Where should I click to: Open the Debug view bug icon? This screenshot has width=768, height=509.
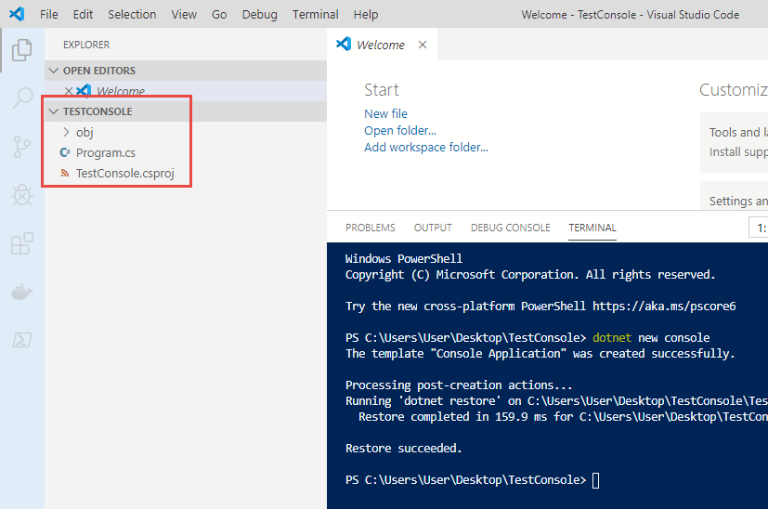22,195
